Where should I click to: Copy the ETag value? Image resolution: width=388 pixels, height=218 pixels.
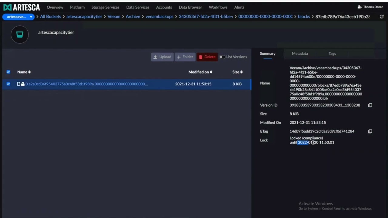(370, 131)
